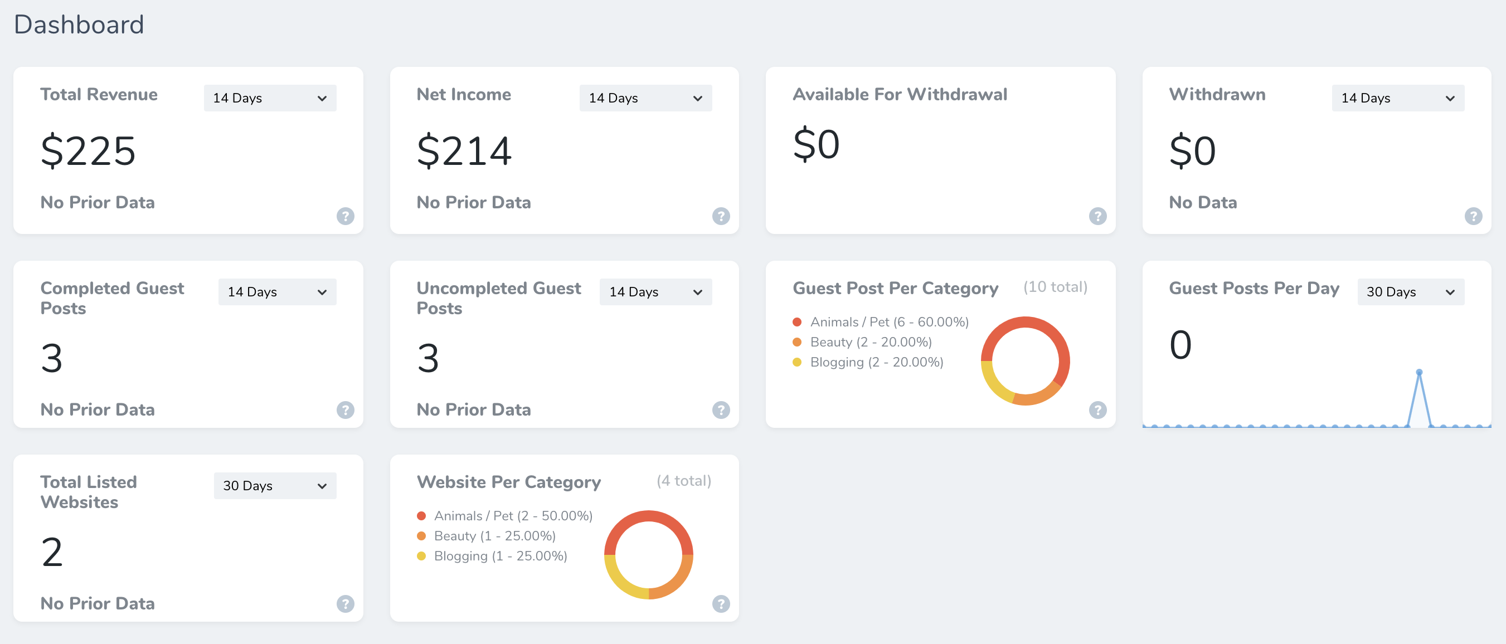Open Guest Posts Per Day 30 Days dropdown
Image resolution: width=1506 pixels, height=644 pixels.
click(x=1411, y=291)
